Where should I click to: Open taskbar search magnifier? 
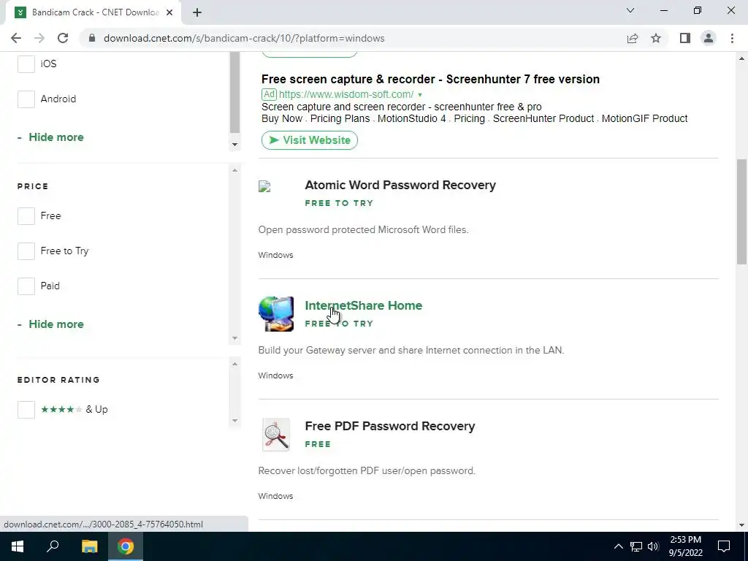(53, 546)
